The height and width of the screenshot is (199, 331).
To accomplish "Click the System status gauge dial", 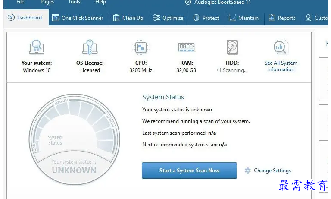I will [x=74, y=139].
